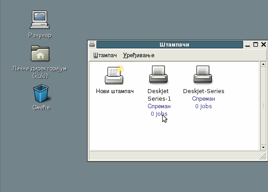Click the Лични директоријум (kuki) label
This screenshot has width=268, height=192.
(x=40, y=72)
